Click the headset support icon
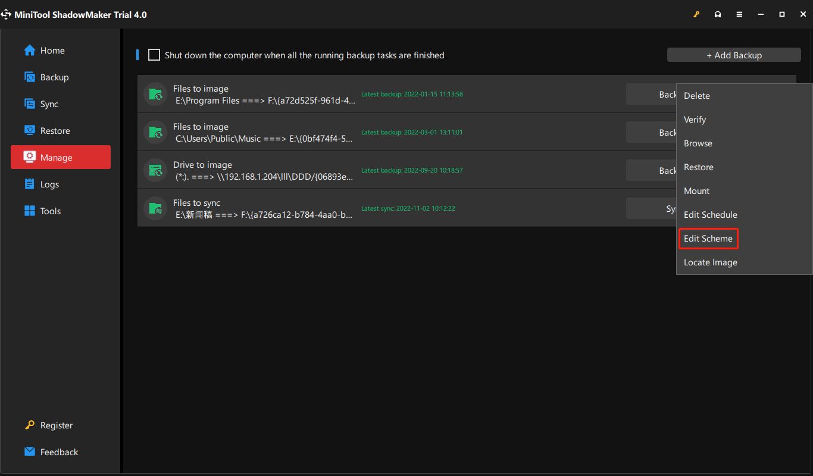This screenshot has width=813, height=476. pos(718,14)
